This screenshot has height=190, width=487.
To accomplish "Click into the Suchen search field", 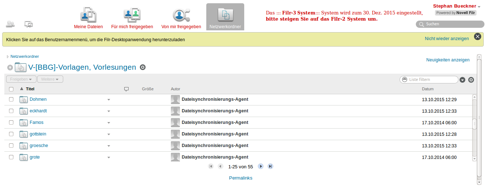I will coord(452,24).
